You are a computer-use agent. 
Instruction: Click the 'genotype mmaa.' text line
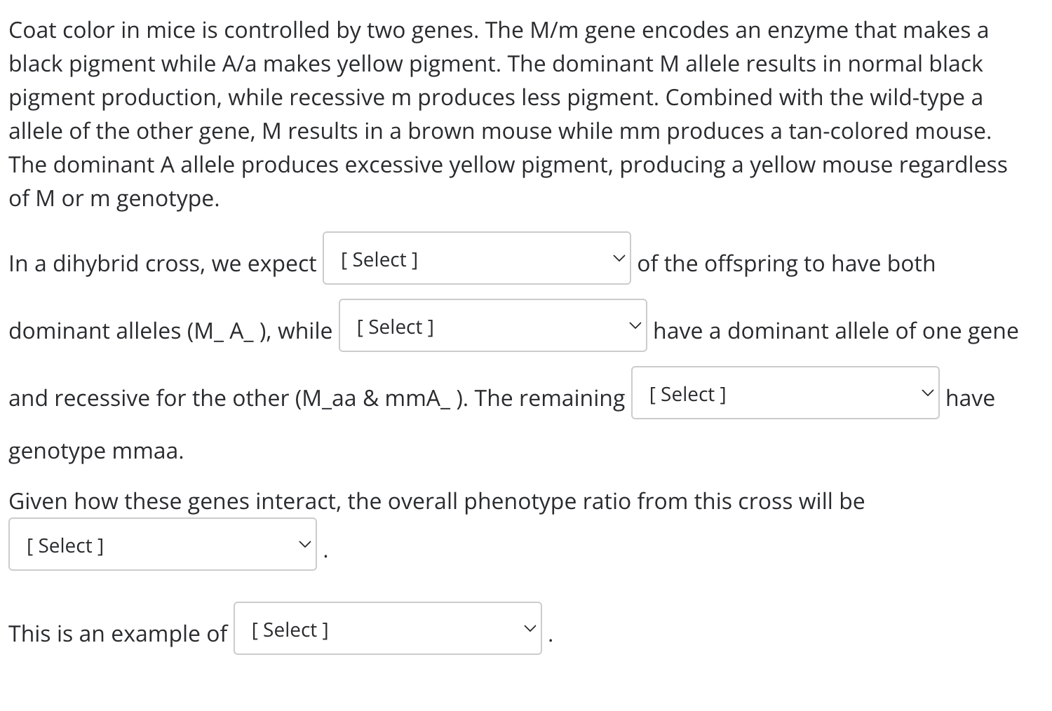pyautogui.click(x=96, y=451)
